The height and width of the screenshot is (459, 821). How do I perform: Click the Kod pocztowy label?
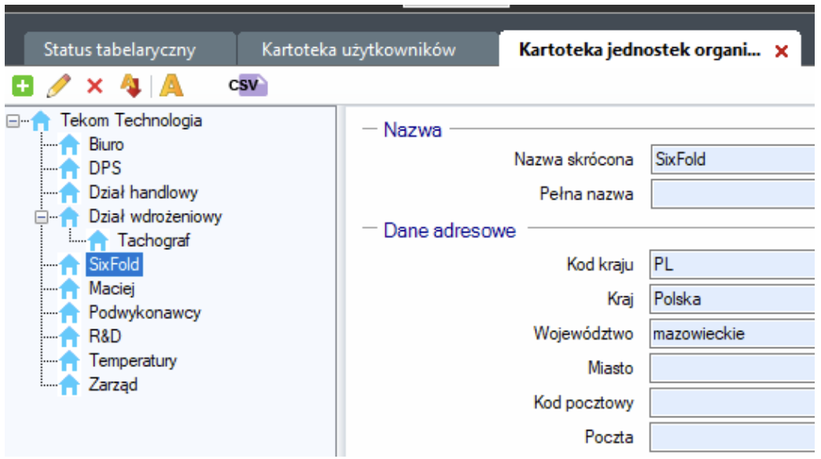pyautogui.click(x=584, y=402)
